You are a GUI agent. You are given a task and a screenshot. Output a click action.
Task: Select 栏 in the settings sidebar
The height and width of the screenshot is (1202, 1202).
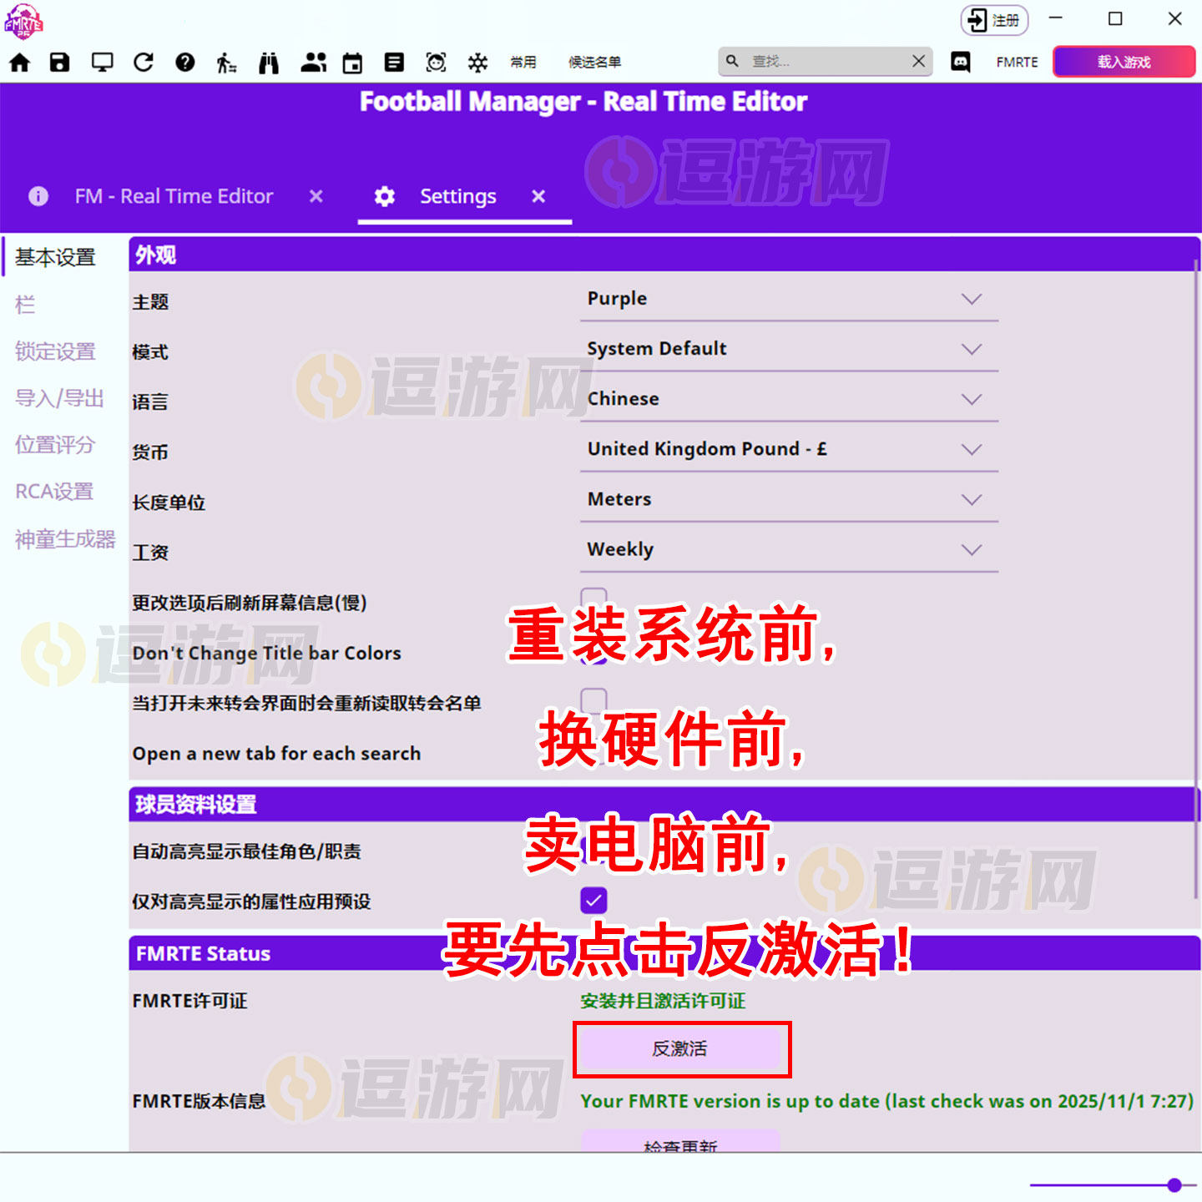[25, 305]
